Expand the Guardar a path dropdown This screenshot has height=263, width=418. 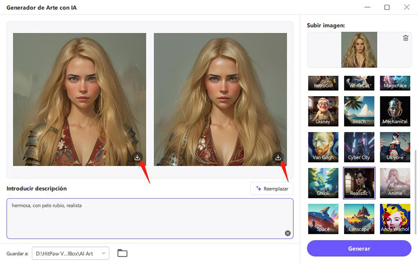pyautogui.click(x=104, y=253)
